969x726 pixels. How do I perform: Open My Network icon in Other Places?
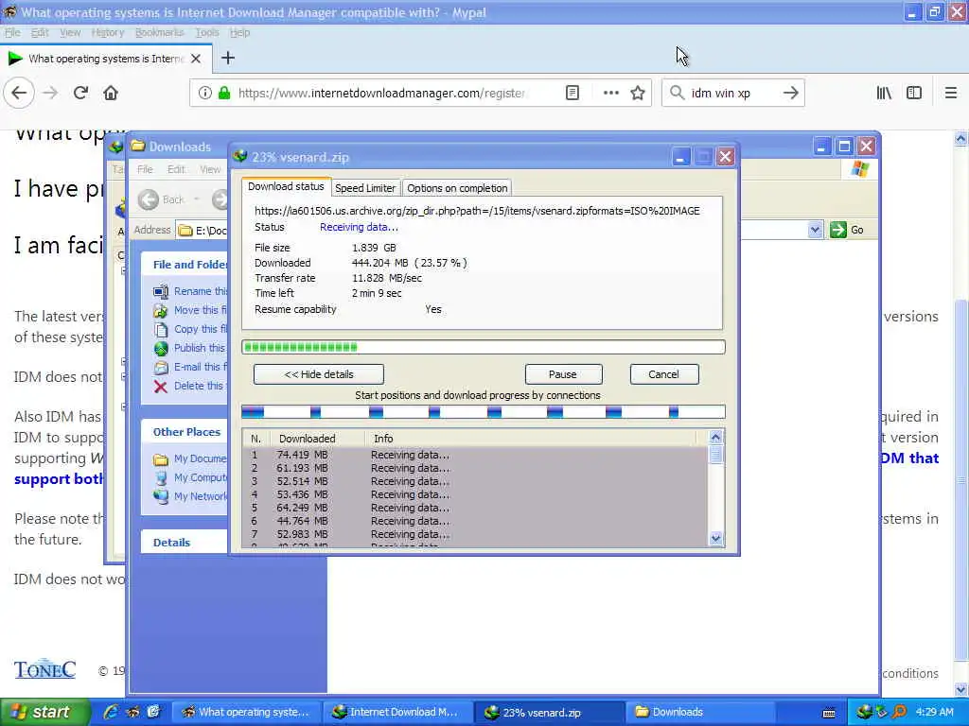pos(161,496)
